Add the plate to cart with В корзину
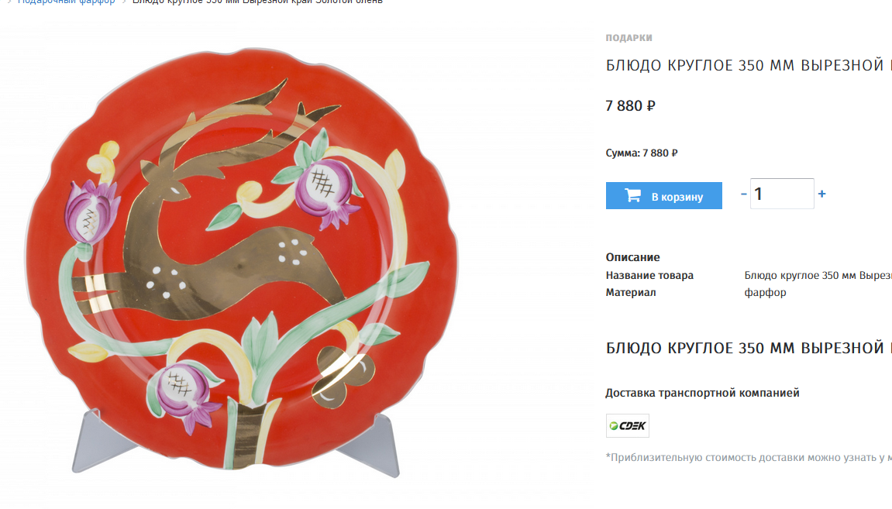The image size is (892, 509). click(664, 196)
